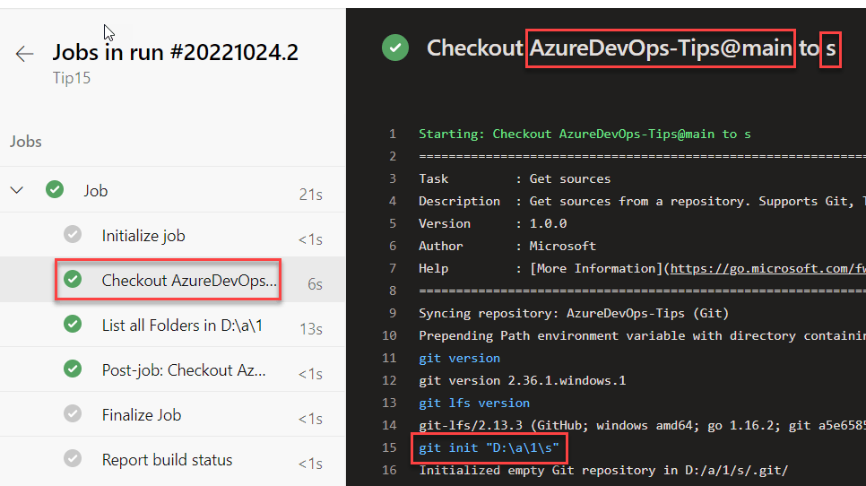
Task: Click the git init "D:\a\1\s" command
Action: (489, 447)
